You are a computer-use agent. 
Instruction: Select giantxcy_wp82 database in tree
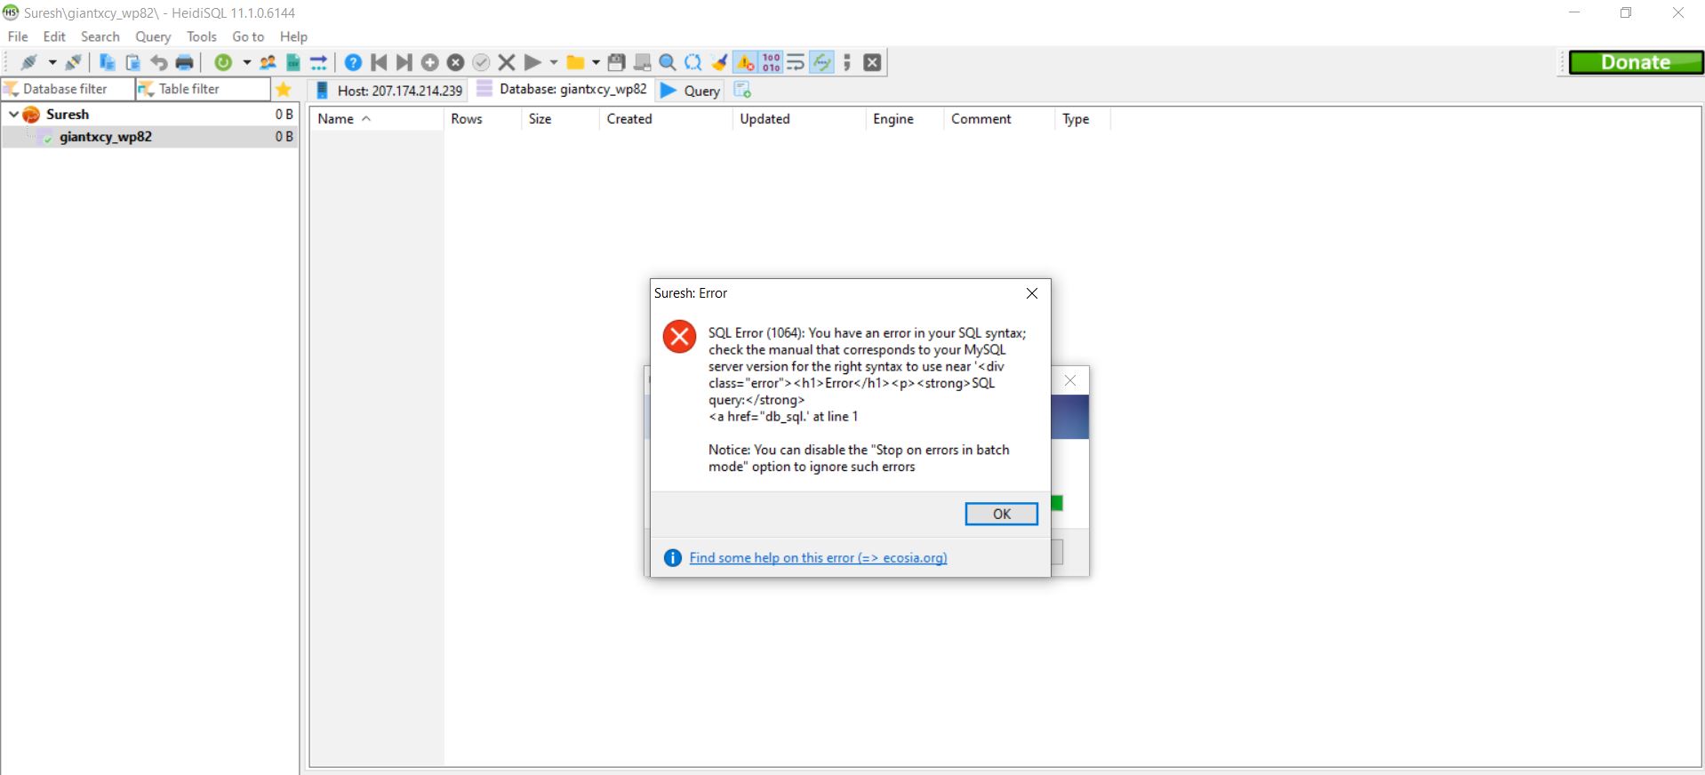106,136
